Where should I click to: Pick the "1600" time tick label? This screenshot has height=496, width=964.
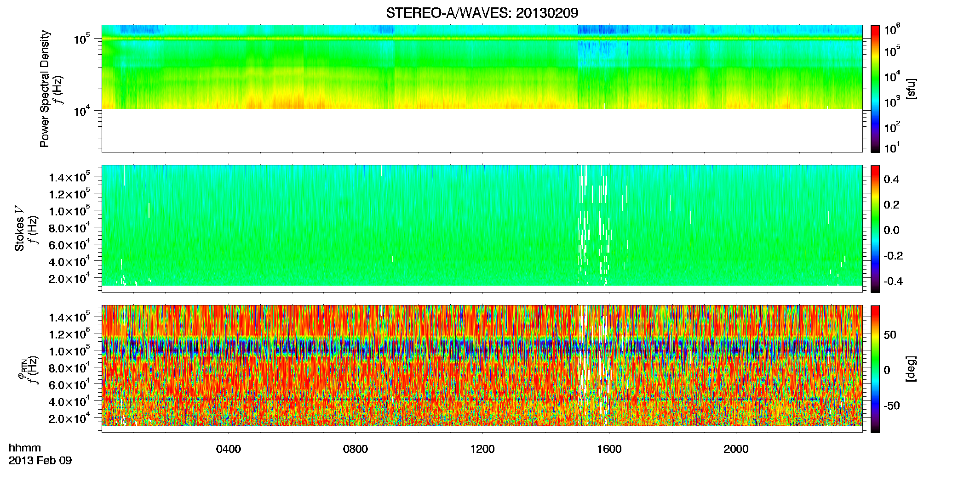pyautogui.click(x=609, y=449)
